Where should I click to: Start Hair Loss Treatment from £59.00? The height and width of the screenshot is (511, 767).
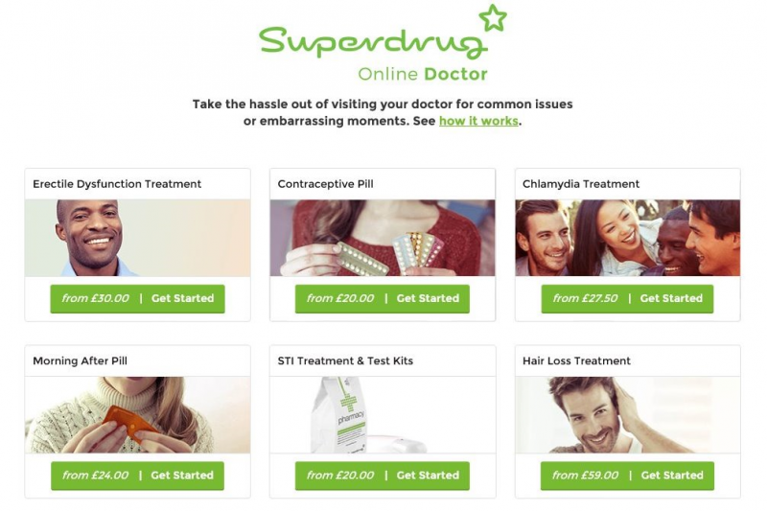[627, 476]
